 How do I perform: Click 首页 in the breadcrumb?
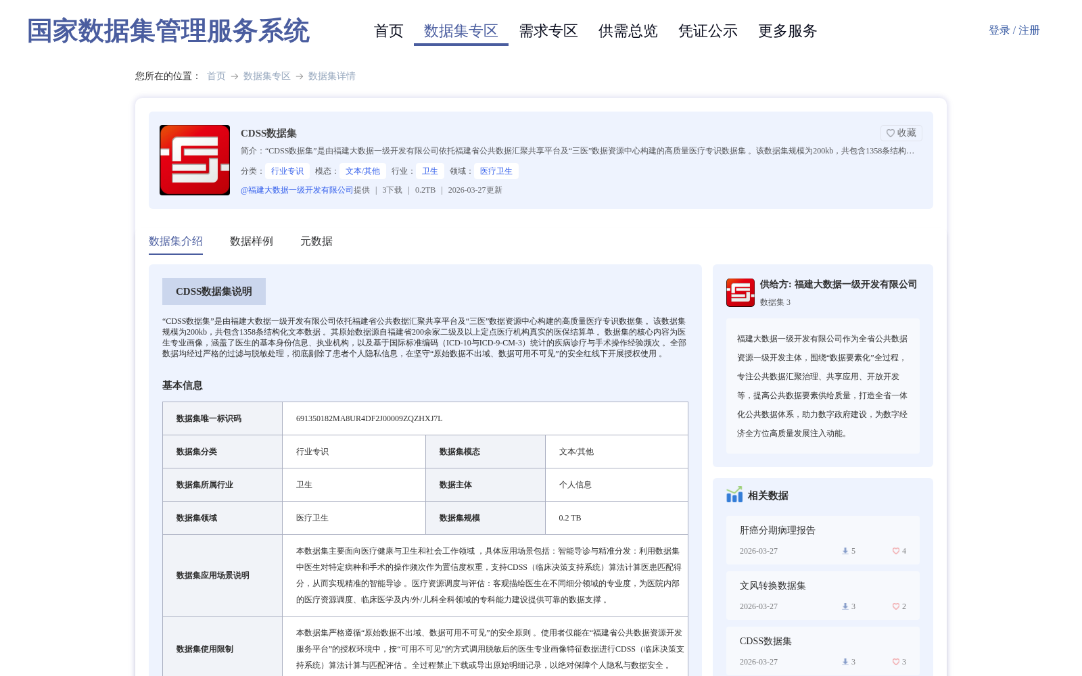(x=216, y=76)
